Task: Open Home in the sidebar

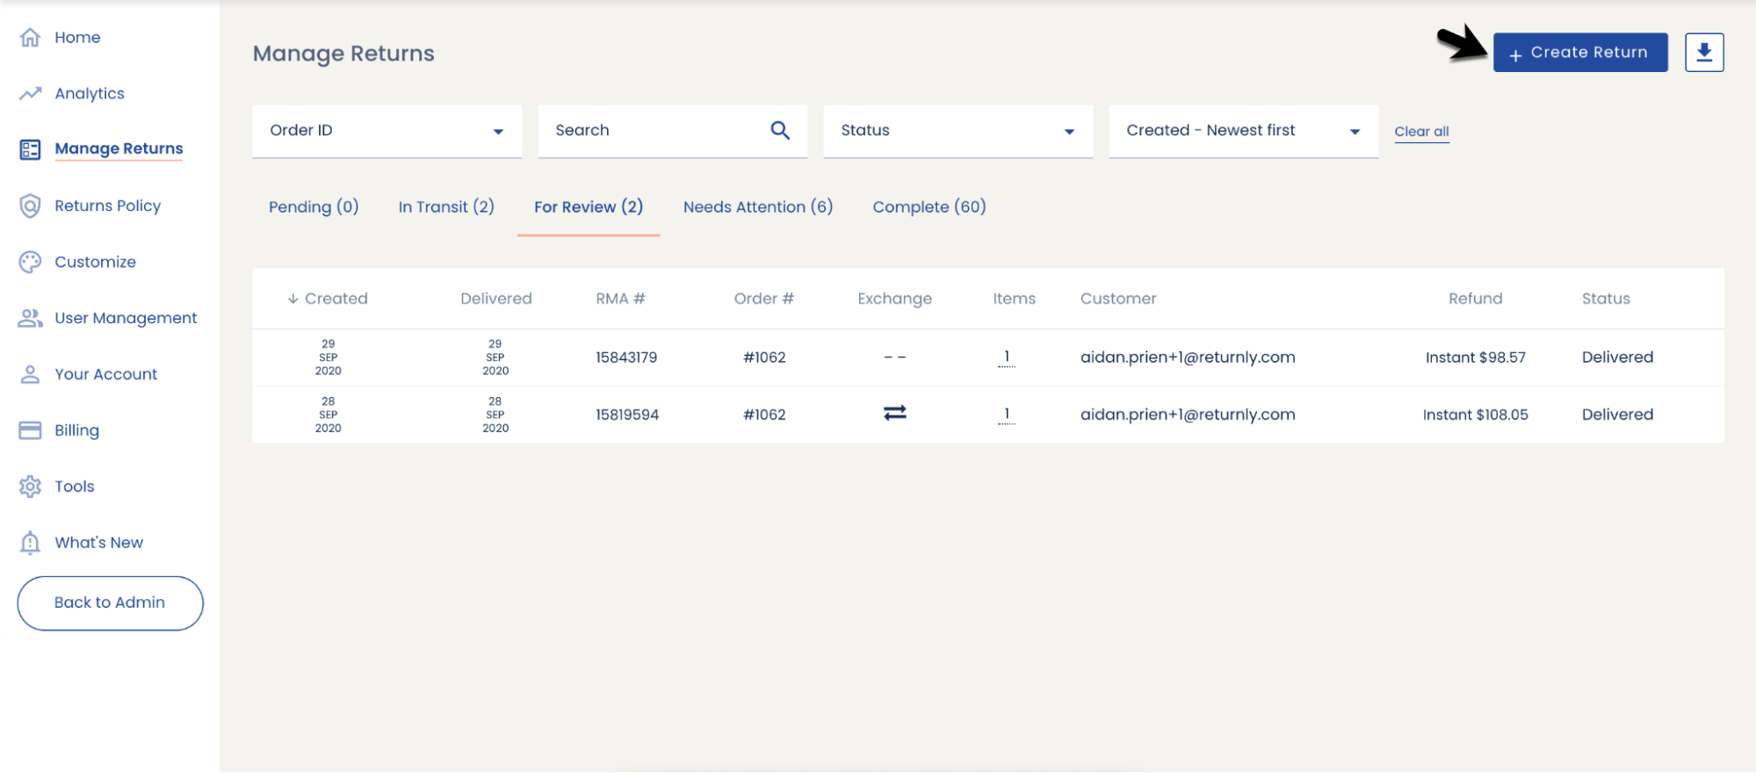Action: click(x=77, y=37)
